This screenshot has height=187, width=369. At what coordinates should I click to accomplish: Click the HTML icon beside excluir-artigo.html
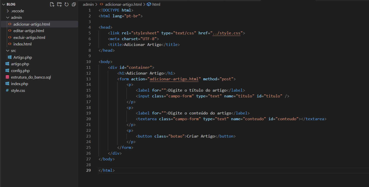click(x=10, y=38)
